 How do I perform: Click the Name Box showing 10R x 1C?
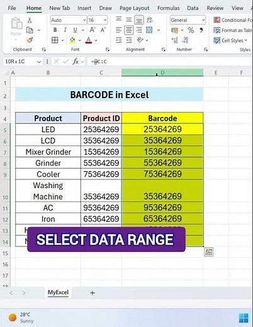coord(23,62)
